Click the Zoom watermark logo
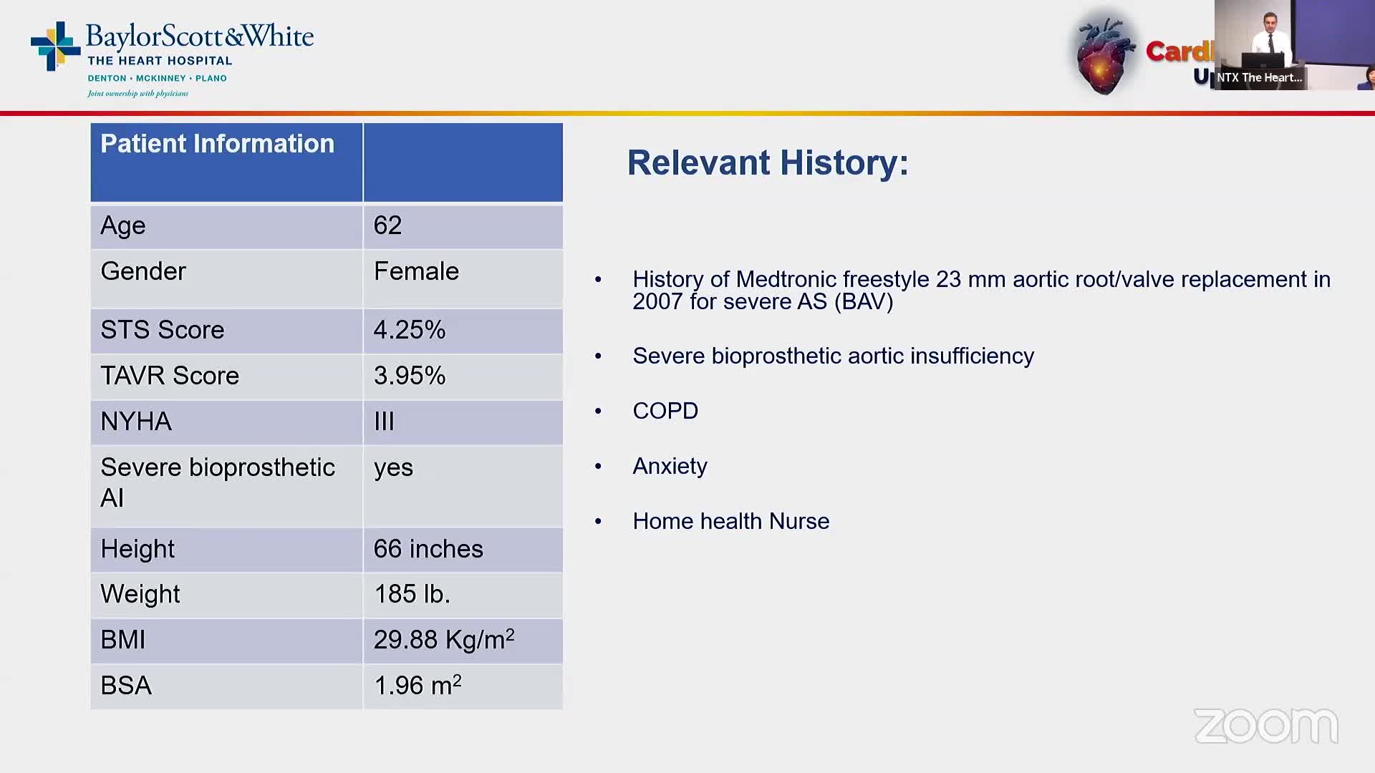Image resolution: width=1375 pixels, height=773 pixels. click(x=1265, y=726)
